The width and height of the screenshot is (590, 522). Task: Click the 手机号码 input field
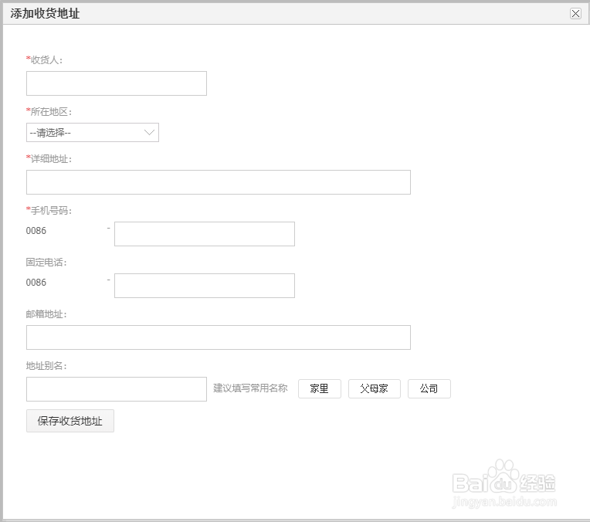pyautogui.click(x=205, y=234)
